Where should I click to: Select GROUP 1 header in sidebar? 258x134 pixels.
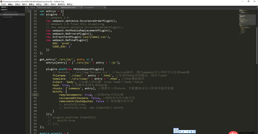(4, 7)
